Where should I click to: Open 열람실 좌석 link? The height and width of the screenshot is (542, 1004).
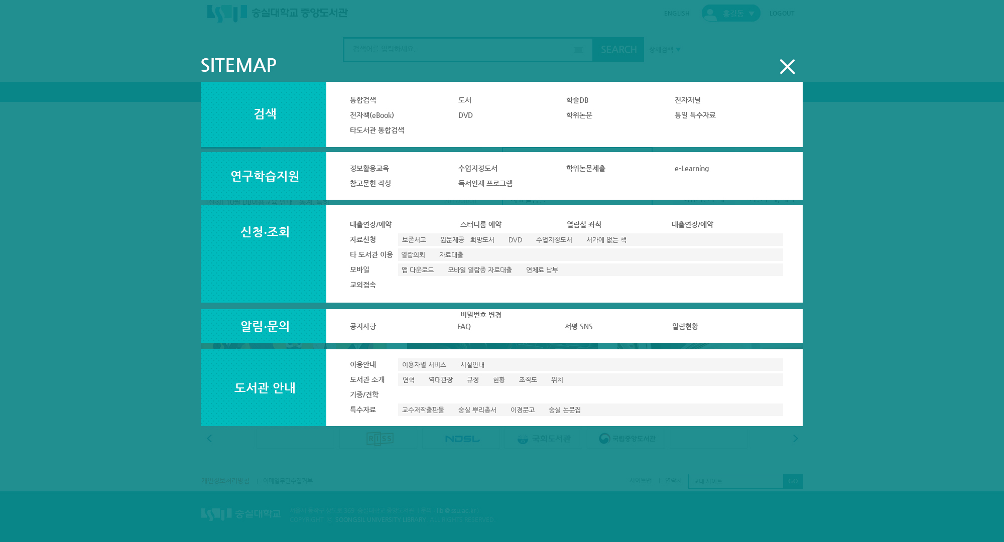584,225
